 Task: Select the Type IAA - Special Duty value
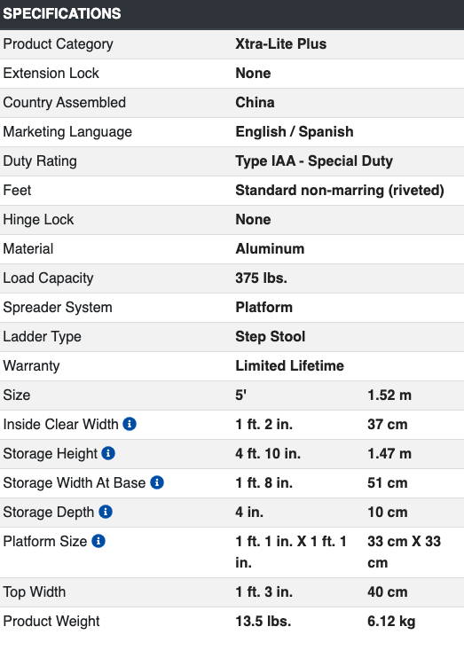(x=314, y=161)
